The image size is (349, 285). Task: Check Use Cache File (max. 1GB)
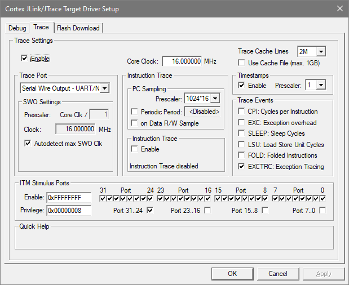[x=241, y=63]
